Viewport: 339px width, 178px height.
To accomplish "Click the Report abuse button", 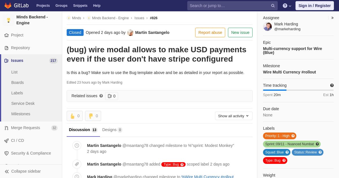I will 210,32.
